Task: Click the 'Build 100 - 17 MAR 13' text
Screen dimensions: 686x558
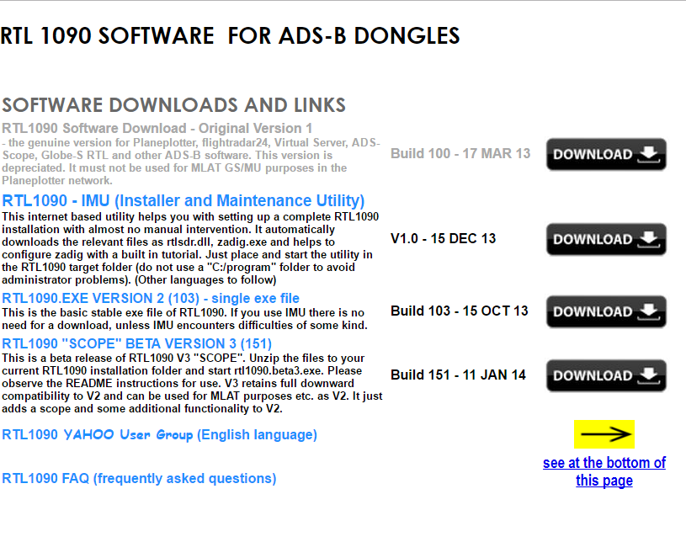Action: pos(460,153)
